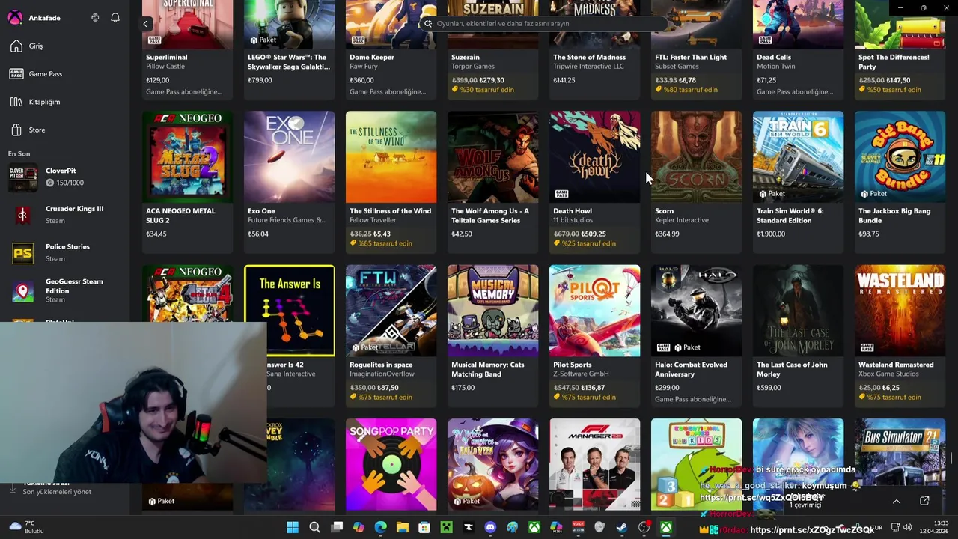This screenshot has width=958, height=539.
Task: Open The Wolf Among Us card
Action: [x=493, y=182]
